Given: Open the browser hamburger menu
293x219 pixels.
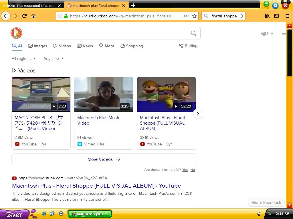Looking at the screenshot, I should click(288, 16).
